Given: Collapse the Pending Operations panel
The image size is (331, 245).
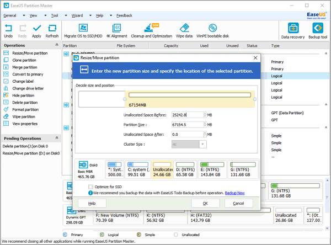Looking at the screenshot, I should (57, 138).
